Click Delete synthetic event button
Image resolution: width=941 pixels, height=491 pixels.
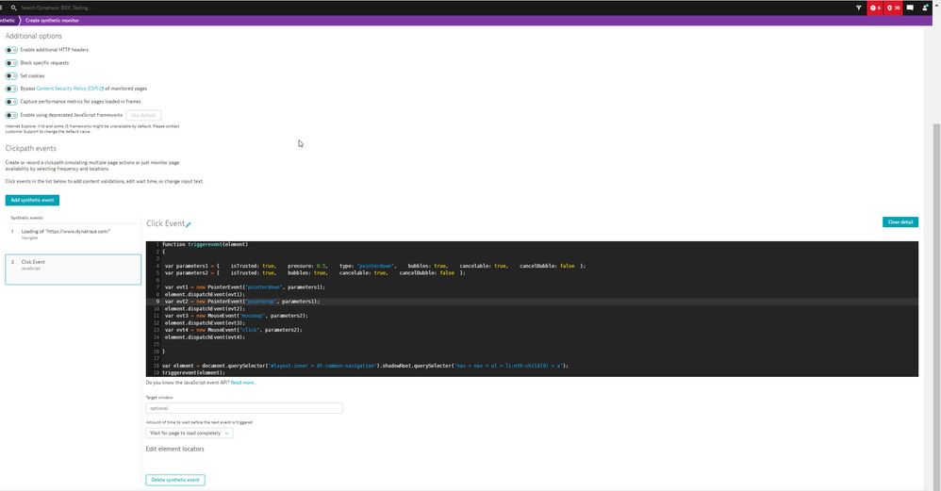tap(175, 480)
